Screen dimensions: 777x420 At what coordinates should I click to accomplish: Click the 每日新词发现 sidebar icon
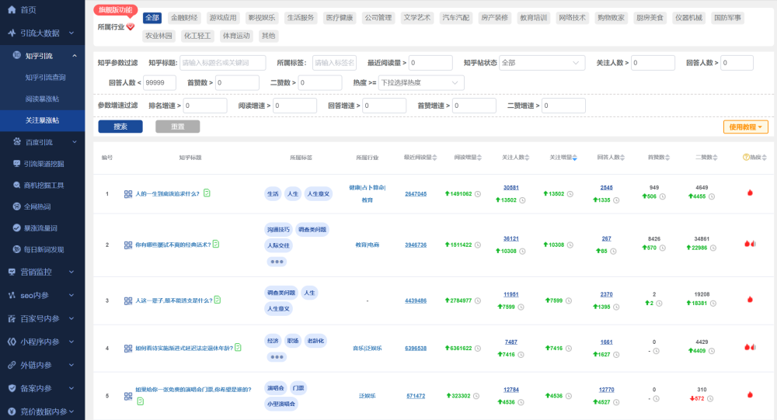pos(17,249)
